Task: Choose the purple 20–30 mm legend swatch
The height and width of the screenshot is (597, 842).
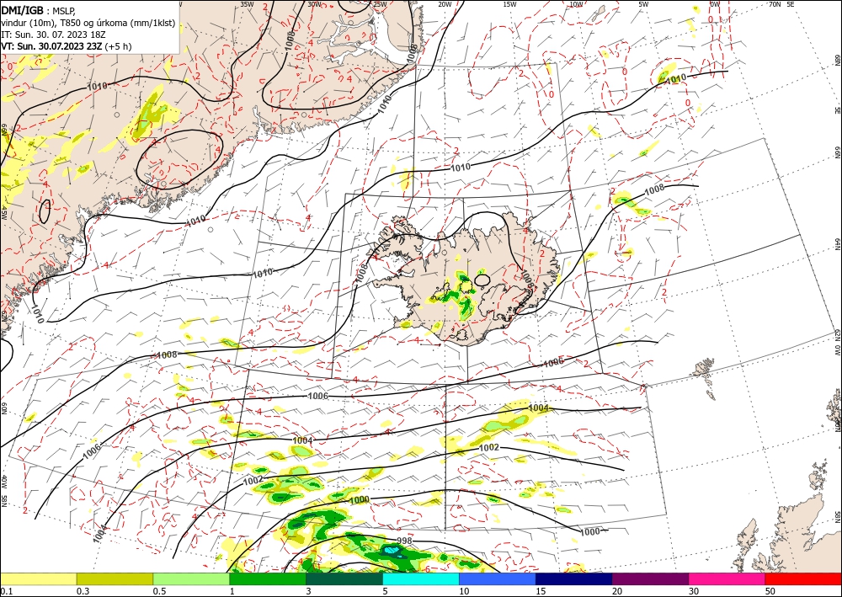Action: point(650,578)
